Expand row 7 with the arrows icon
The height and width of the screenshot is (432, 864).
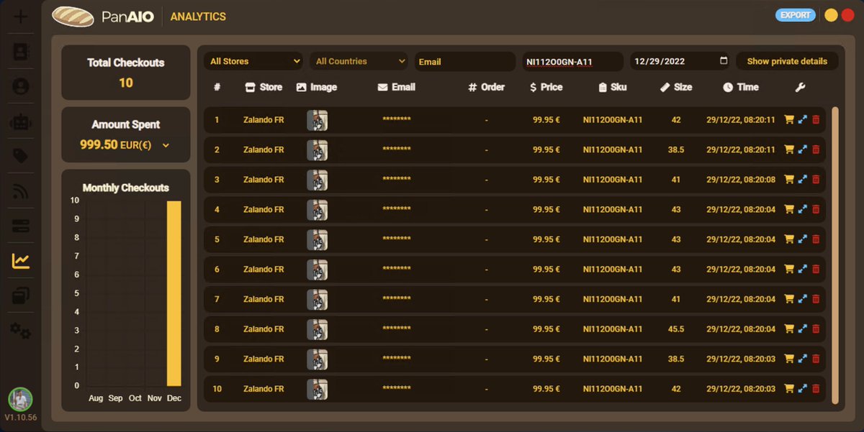[803, 299]
